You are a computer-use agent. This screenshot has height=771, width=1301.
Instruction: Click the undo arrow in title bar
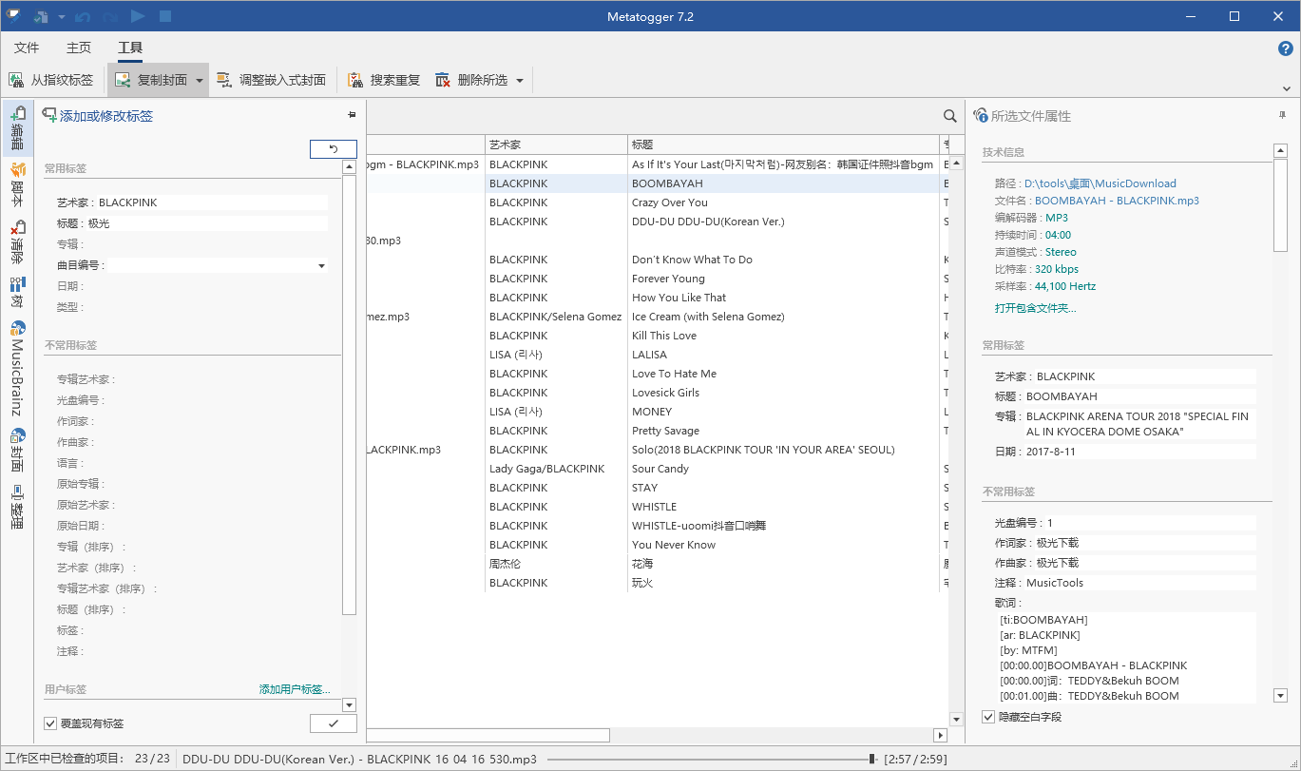tap(84, 16)
